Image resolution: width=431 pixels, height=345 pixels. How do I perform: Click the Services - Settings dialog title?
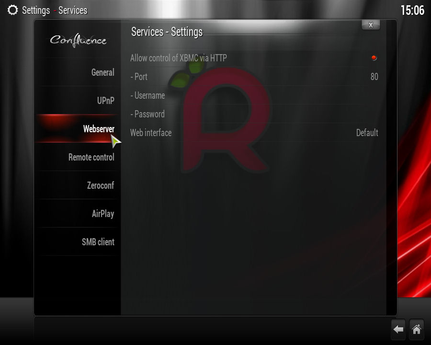click(167, 32)
